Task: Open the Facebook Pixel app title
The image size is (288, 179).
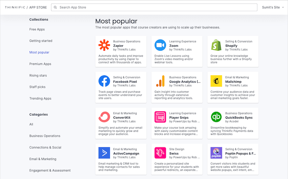Action: tap(125, 82)
